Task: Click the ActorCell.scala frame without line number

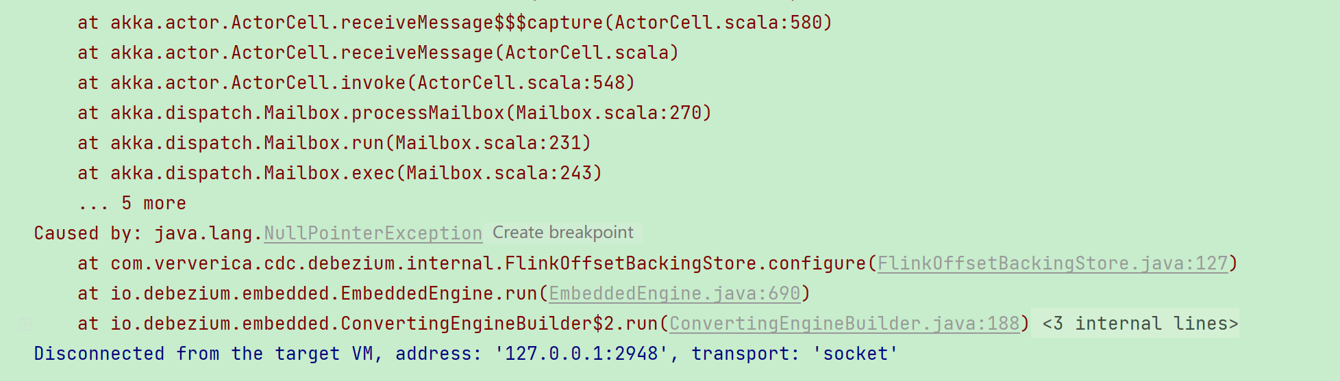Action: click(x=377, y=53)
